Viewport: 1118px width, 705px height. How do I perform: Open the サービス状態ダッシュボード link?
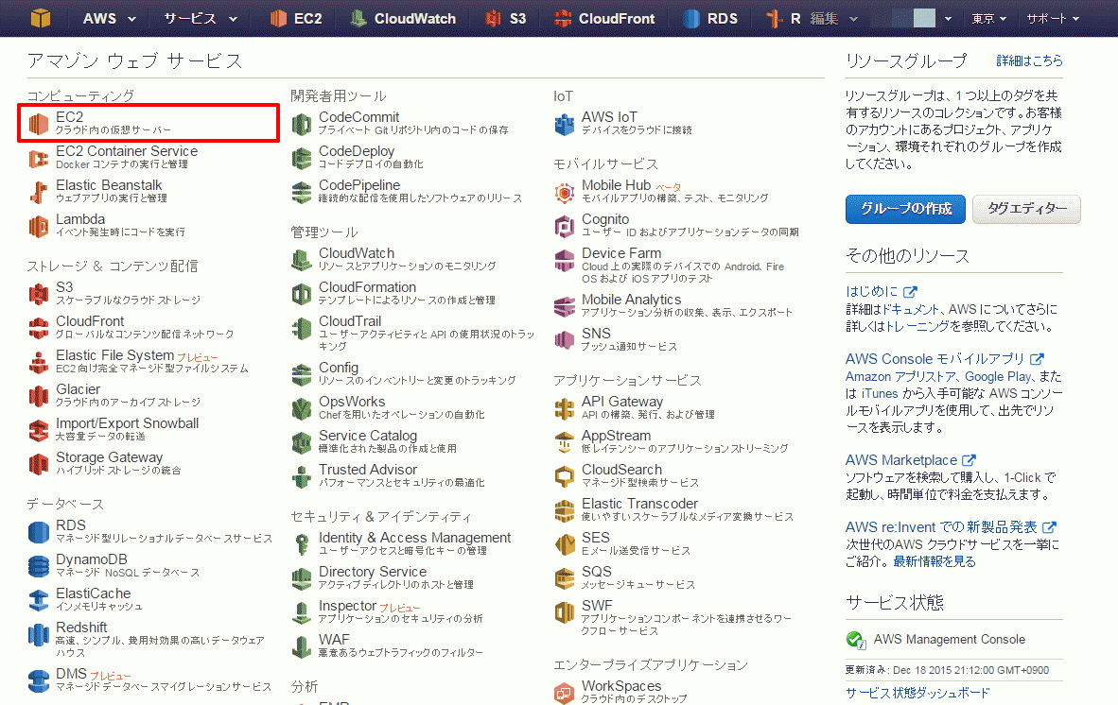(917, 693)
